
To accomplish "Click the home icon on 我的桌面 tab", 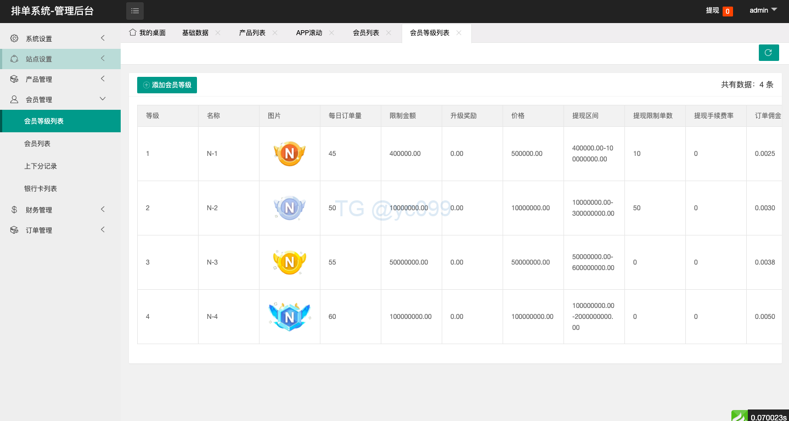I will (x=132, y=32).
